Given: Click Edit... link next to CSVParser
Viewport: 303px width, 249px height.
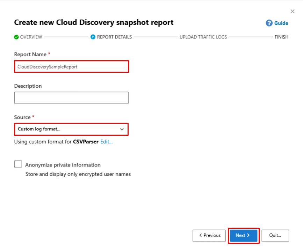Looking at the screenshot, I should click(107, 142).
